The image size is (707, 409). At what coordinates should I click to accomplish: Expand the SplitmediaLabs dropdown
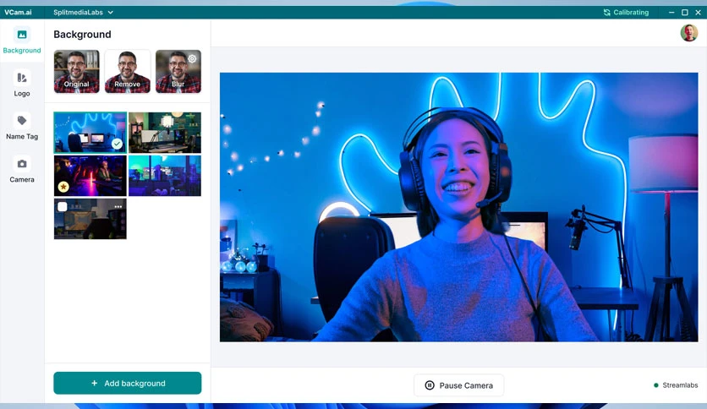[x=83, y=12]
